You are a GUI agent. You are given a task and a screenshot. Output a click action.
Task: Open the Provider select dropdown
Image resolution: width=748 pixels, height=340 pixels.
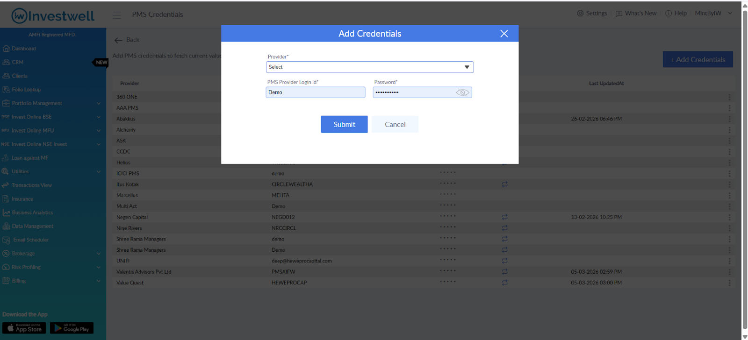(370, 67)
